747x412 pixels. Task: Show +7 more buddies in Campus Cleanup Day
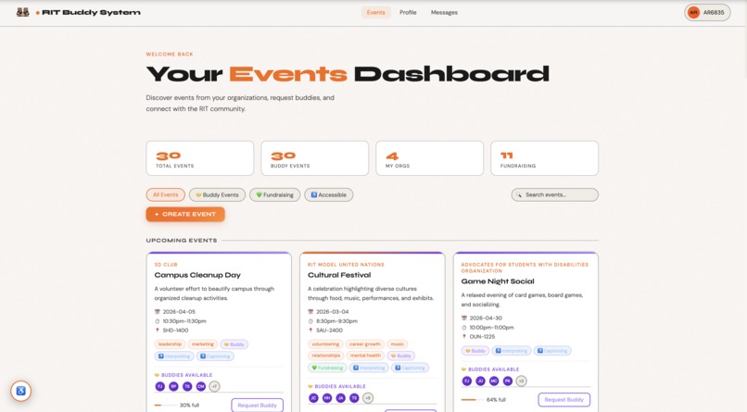[214, 386]
